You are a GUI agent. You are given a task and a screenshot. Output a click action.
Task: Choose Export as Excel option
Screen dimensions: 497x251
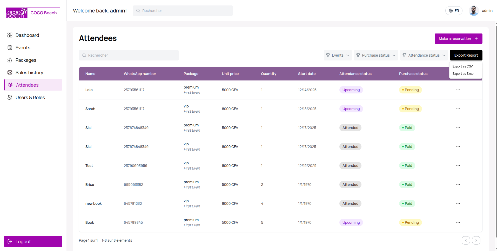(x=463, y=74)
